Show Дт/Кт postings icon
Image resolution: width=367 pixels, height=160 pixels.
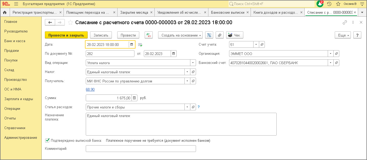(148, 35)
